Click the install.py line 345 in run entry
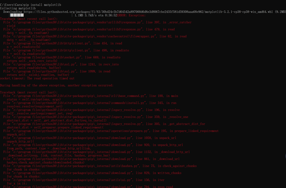 [x=90, y=103]
